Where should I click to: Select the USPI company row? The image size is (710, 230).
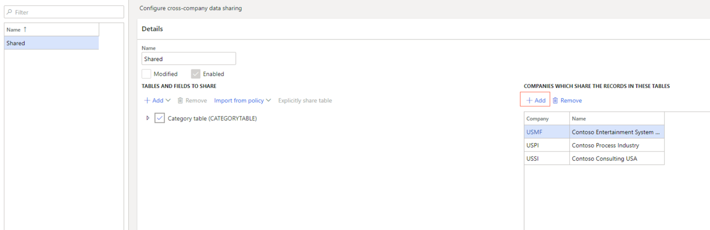point(594,145)
